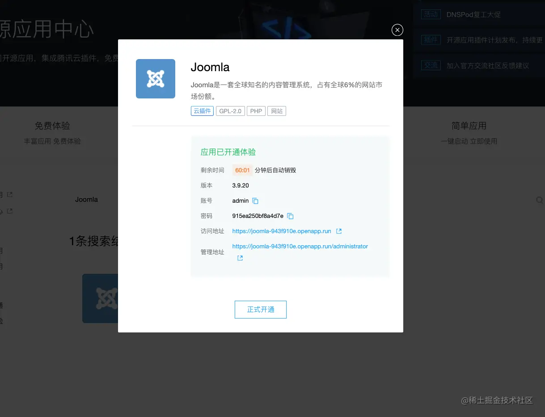Screen dimensions: 545x417
Task: Open the DNSPod复工大促 announcement
Action: pos(473,14)
